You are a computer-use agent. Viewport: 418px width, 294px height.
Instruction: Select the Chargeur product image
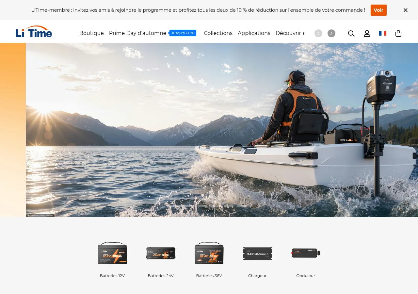click(x=257, y=253)
